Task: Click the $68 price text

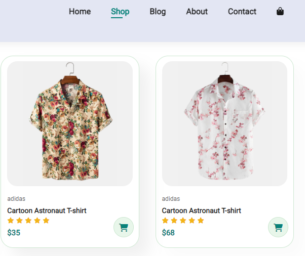Action: [168, 233]
